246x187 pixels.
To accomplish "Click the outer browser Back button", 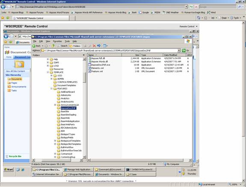I will point(3,7).
